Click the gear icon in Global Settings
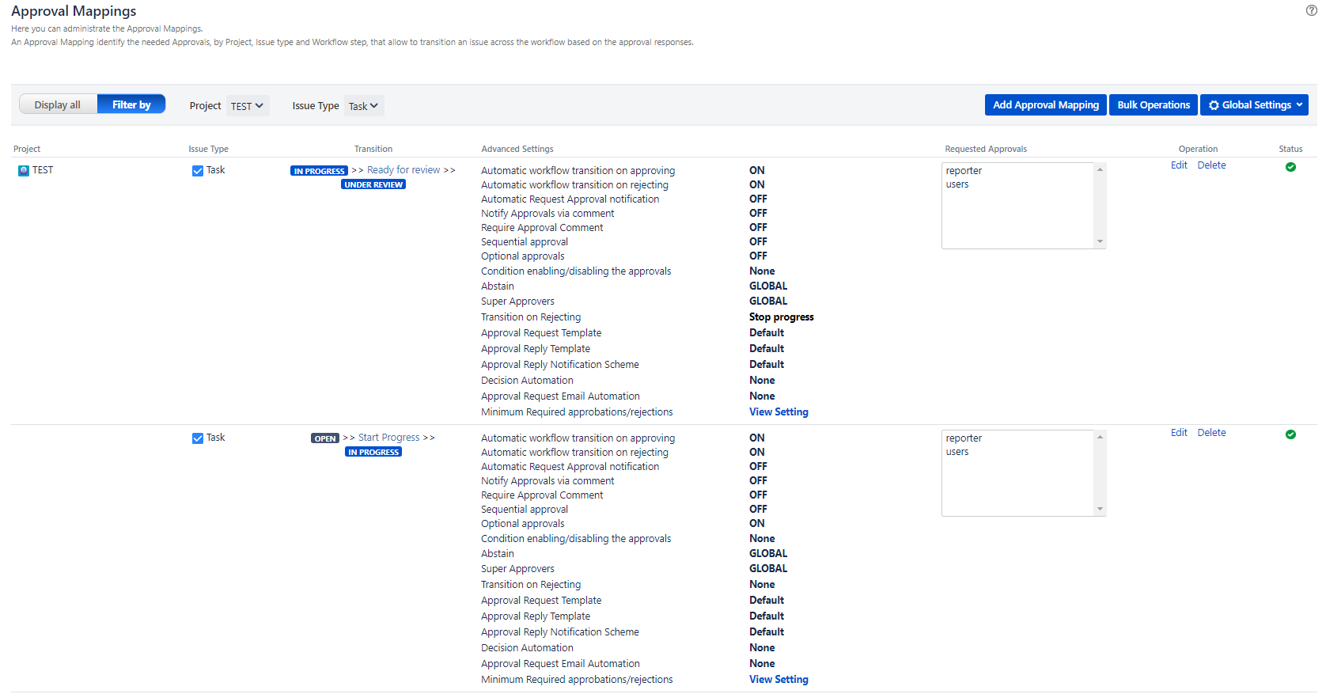The width and height of the screenshot is (1326, 694). (1214, 105)
